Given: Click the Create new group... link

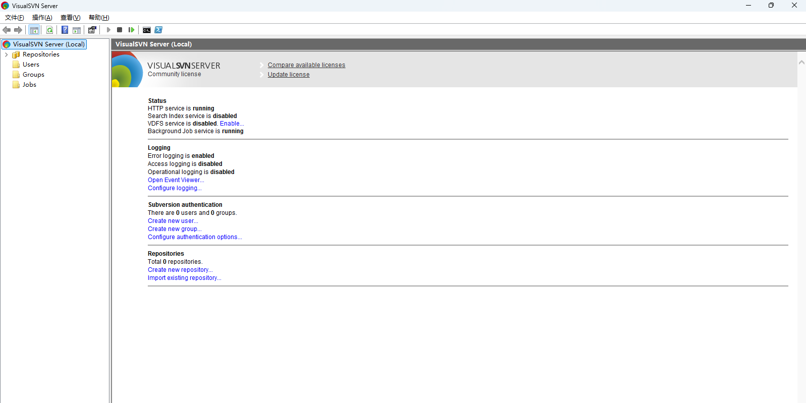Looking at the screenshot, I should pyautogui.click(x=175, y=229).
